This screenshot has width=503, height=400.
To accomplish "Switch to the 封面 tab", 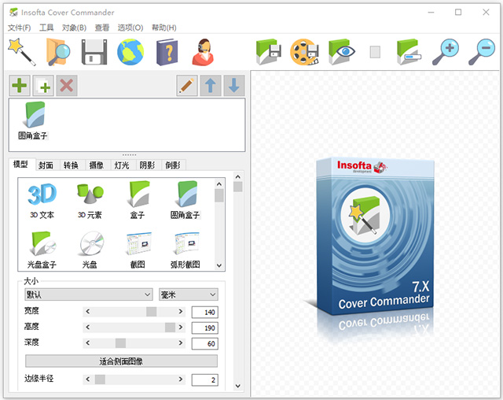I will click(x=46, y=165).
